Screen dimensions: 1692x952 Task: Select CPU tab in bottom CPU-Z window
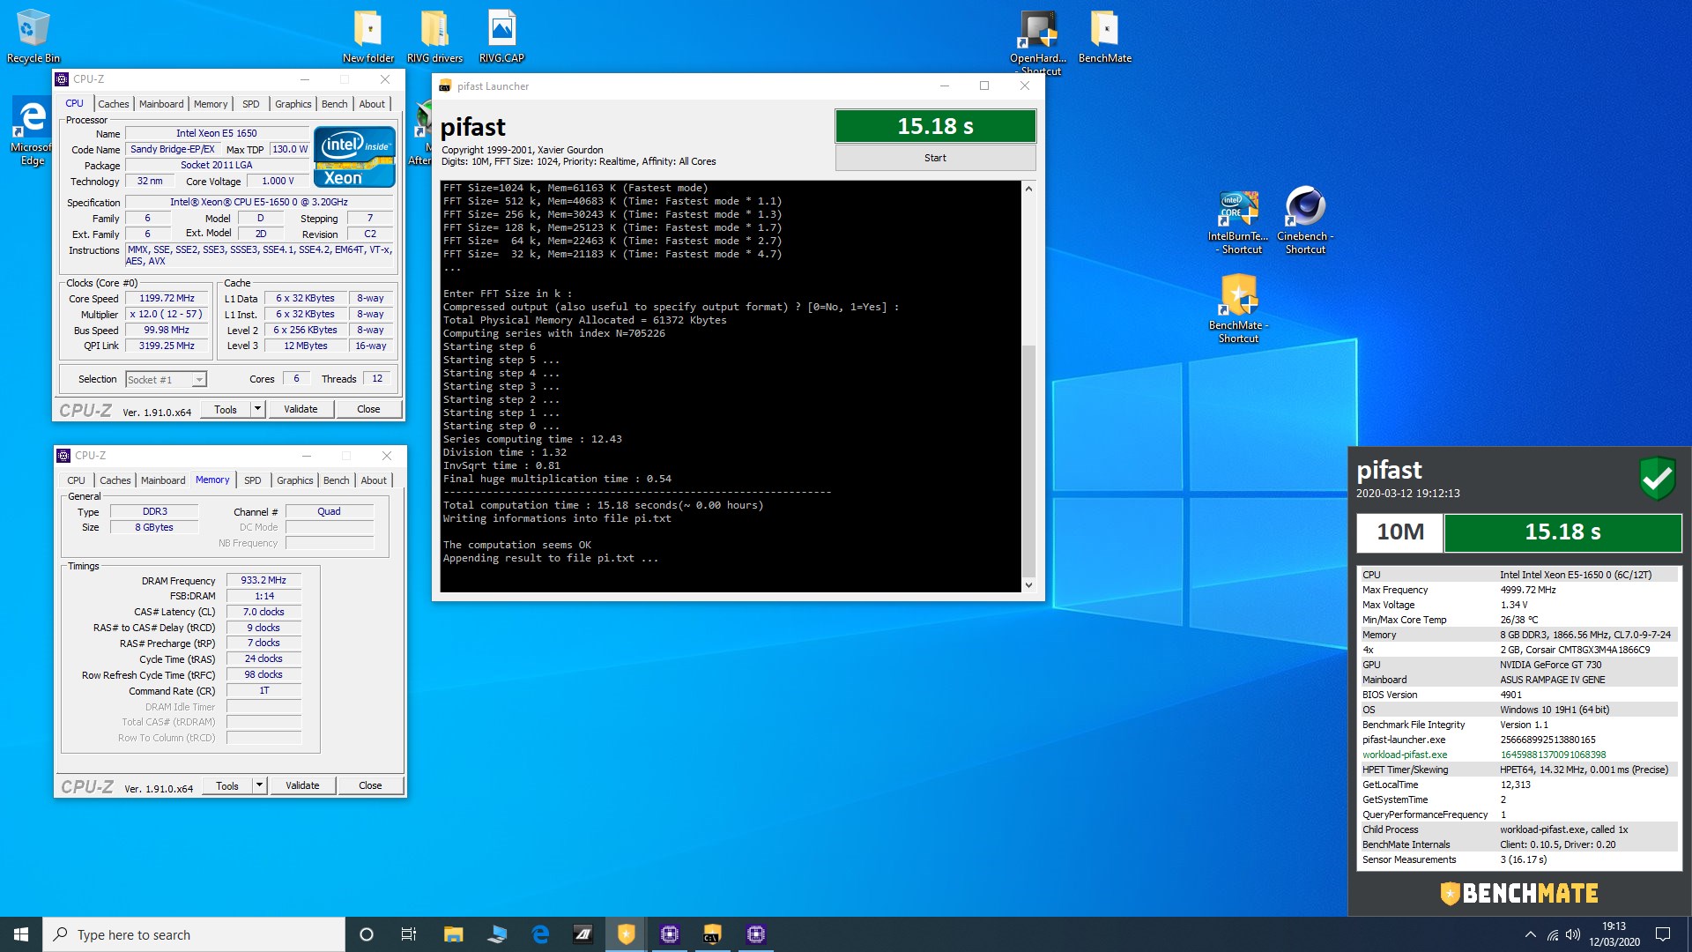(x=77, y=480)
